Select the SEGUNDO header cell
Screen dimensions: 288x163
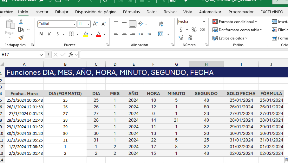point(206,94)
